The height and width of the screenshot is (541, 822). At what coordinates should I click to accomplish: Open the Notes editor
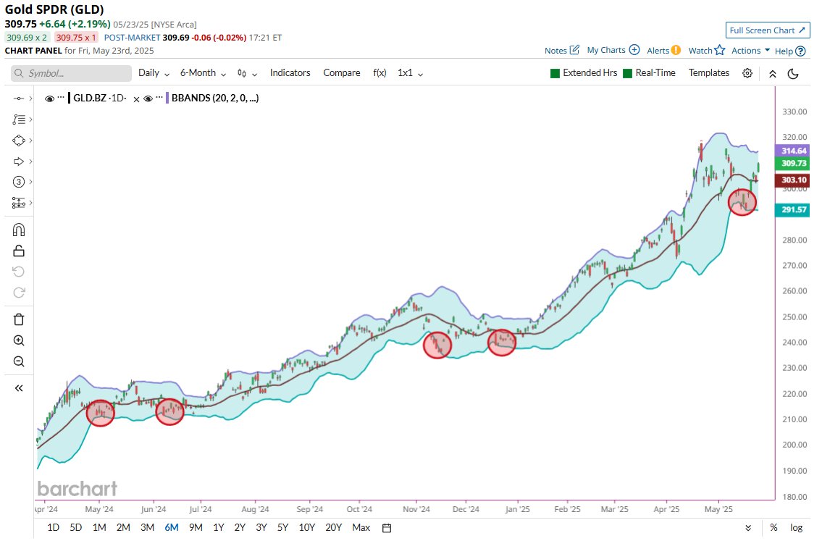[562, 50]
